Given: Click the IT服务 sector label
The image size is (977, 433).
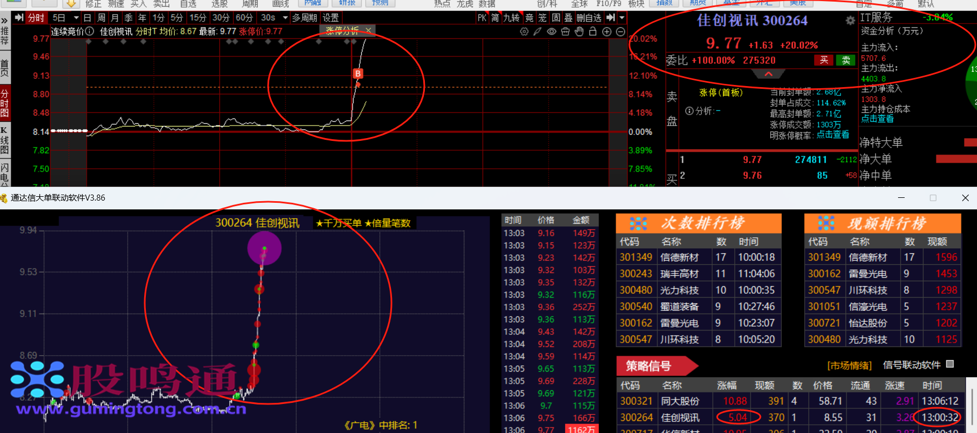Looking at the screenshot, I should tap(876, 18).
